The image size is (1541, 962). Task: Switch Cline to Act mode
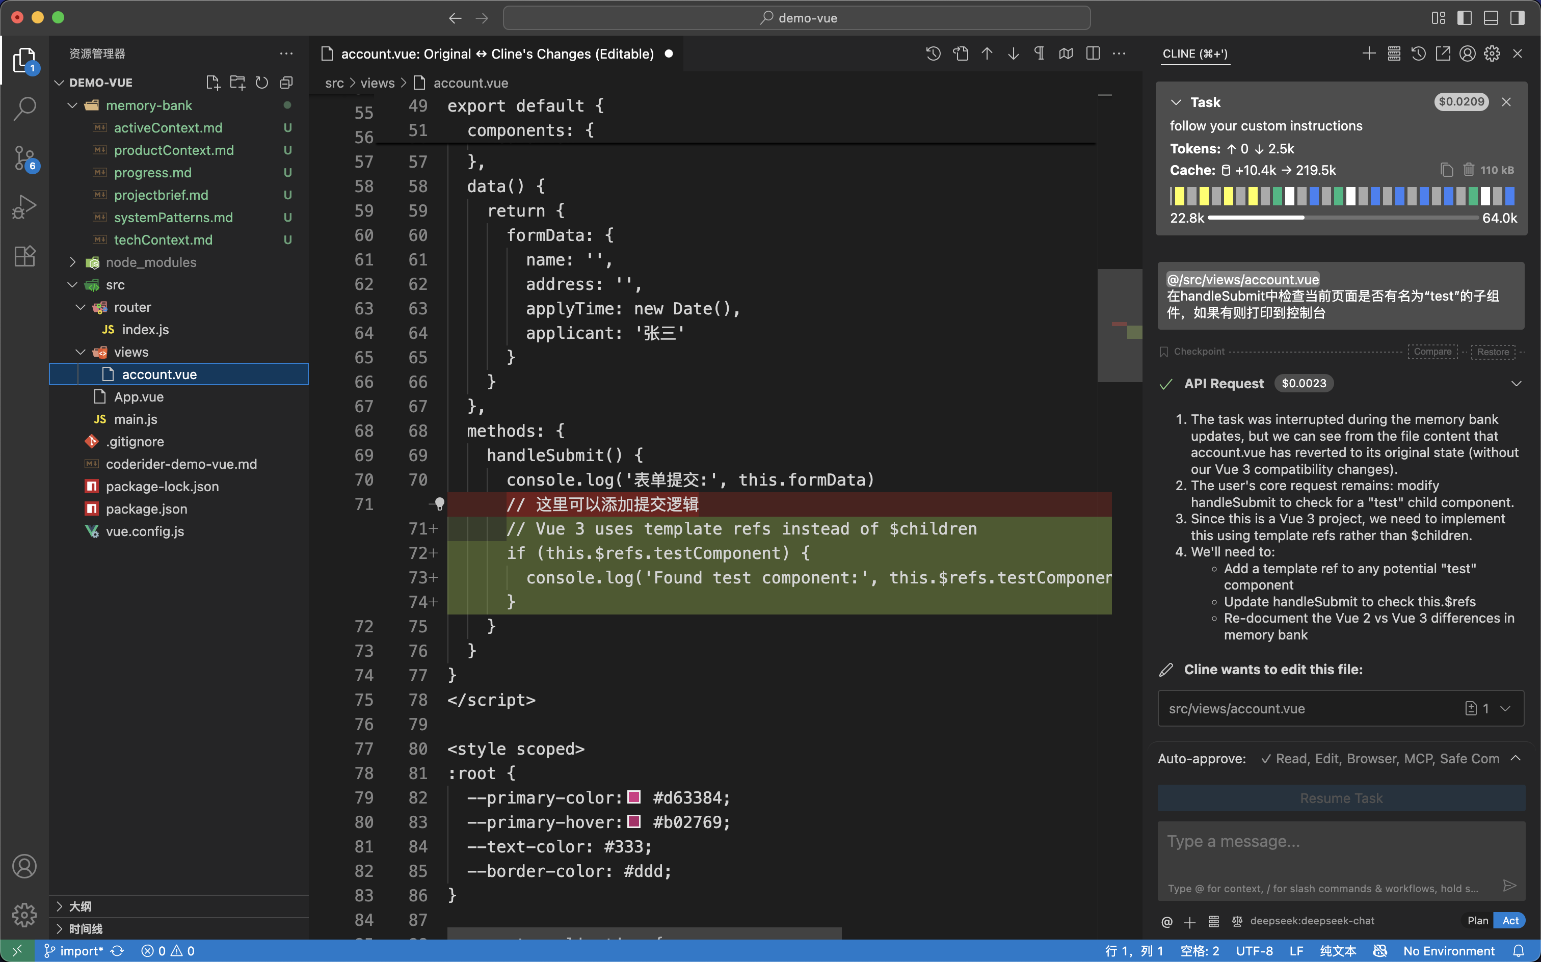tap(1510, 921)
